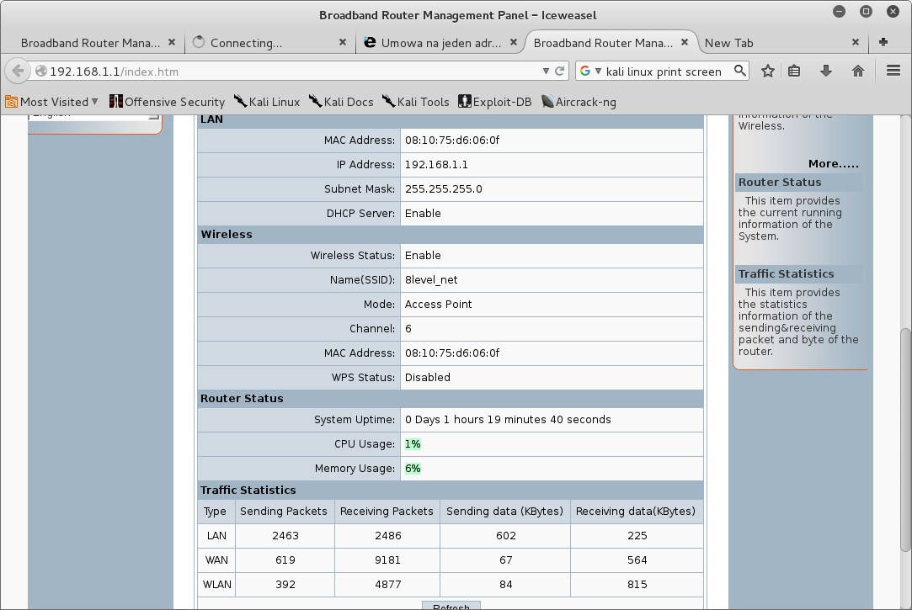Select subnet mask 255.255.255.0
This screenshot has width=912, height=610.
443,188
